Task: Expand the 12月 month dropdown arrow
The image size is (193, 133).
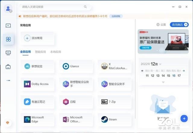Action: pyautogui.click(x=160, y=64)
